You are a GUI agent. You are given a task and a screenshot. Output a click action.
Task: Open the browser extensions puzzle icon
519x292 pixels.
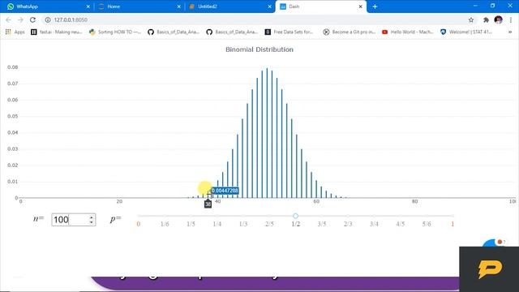486,19
